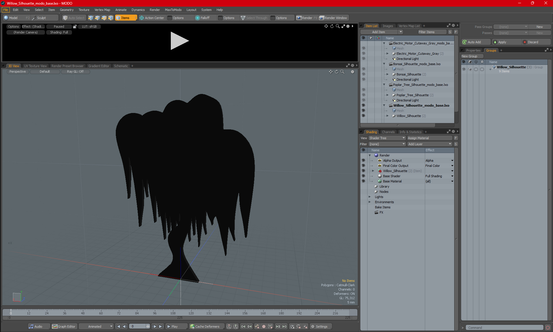Screen dimensions: 553x332
Task: Toggle visibility of Base Shader layer
Action: [x=363, y=176]
